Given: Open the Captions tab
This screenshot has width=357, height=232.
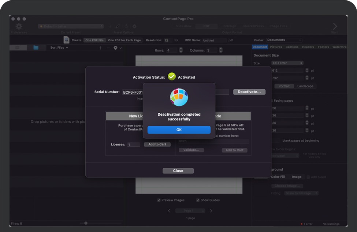Looking at the screenshot, I should tap(292, 47).
